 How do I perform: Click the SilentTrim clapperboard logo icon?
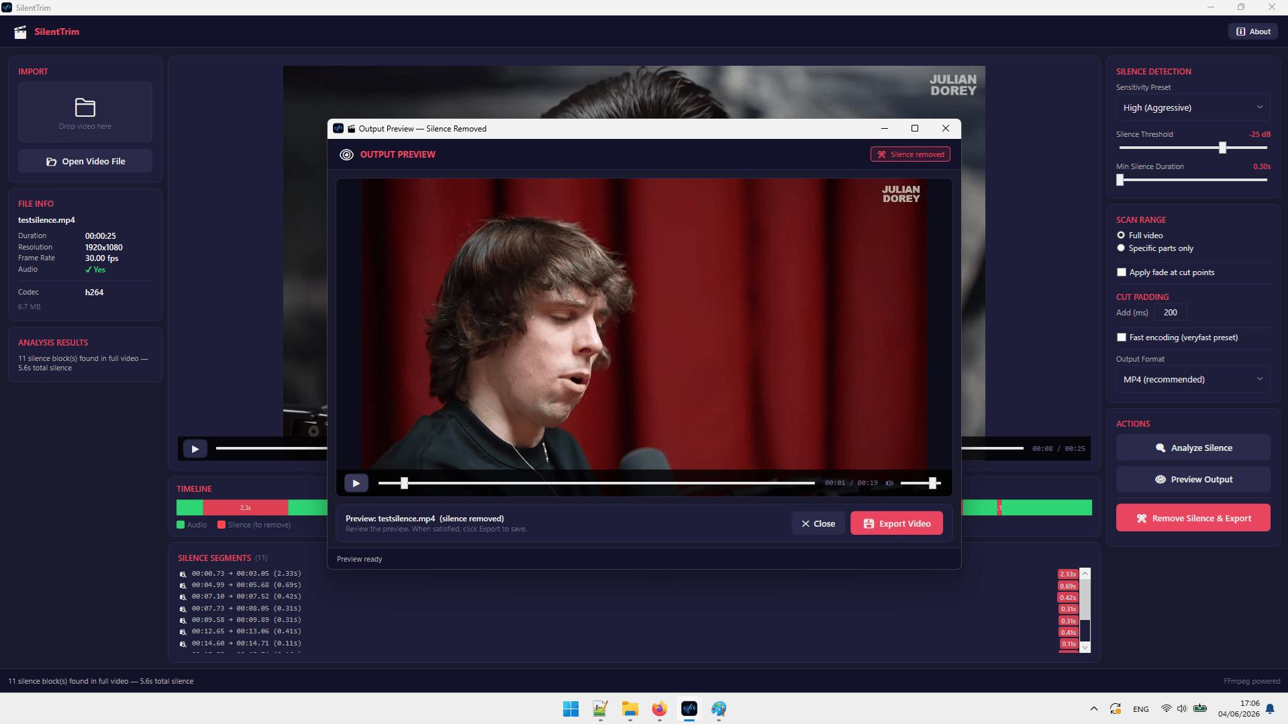[x=21, y=32]
